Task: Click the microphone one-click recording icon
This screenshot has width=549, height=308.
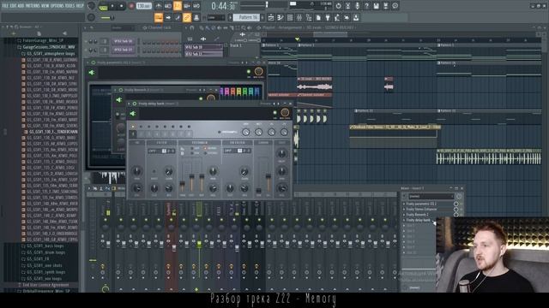Action: click(x=357, y=6)
